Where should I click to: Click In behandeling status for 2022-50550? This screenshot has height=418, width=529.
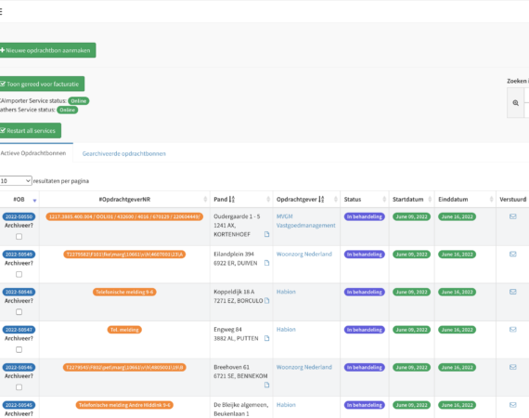[365, 216]
